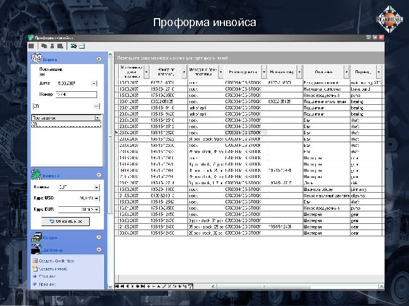
Task: Click the overlapping pages copy toolbar icon
Action: tap(44, 46)
